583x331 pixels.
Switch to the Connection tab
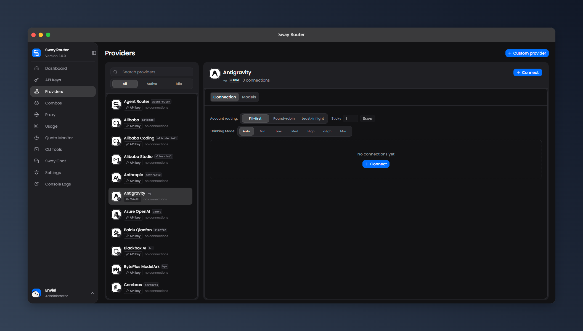(x=224, y=97)
